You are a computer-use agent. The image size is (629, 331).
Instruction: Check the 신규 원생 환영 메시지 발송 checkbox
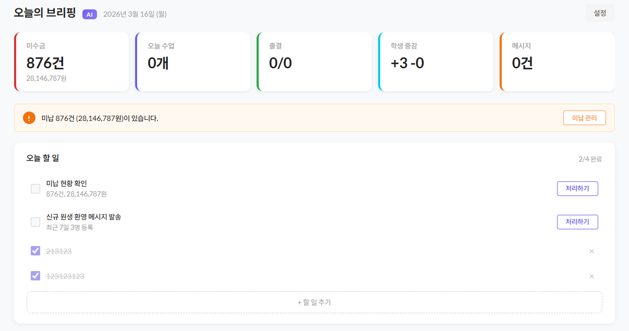pos(35,222)
